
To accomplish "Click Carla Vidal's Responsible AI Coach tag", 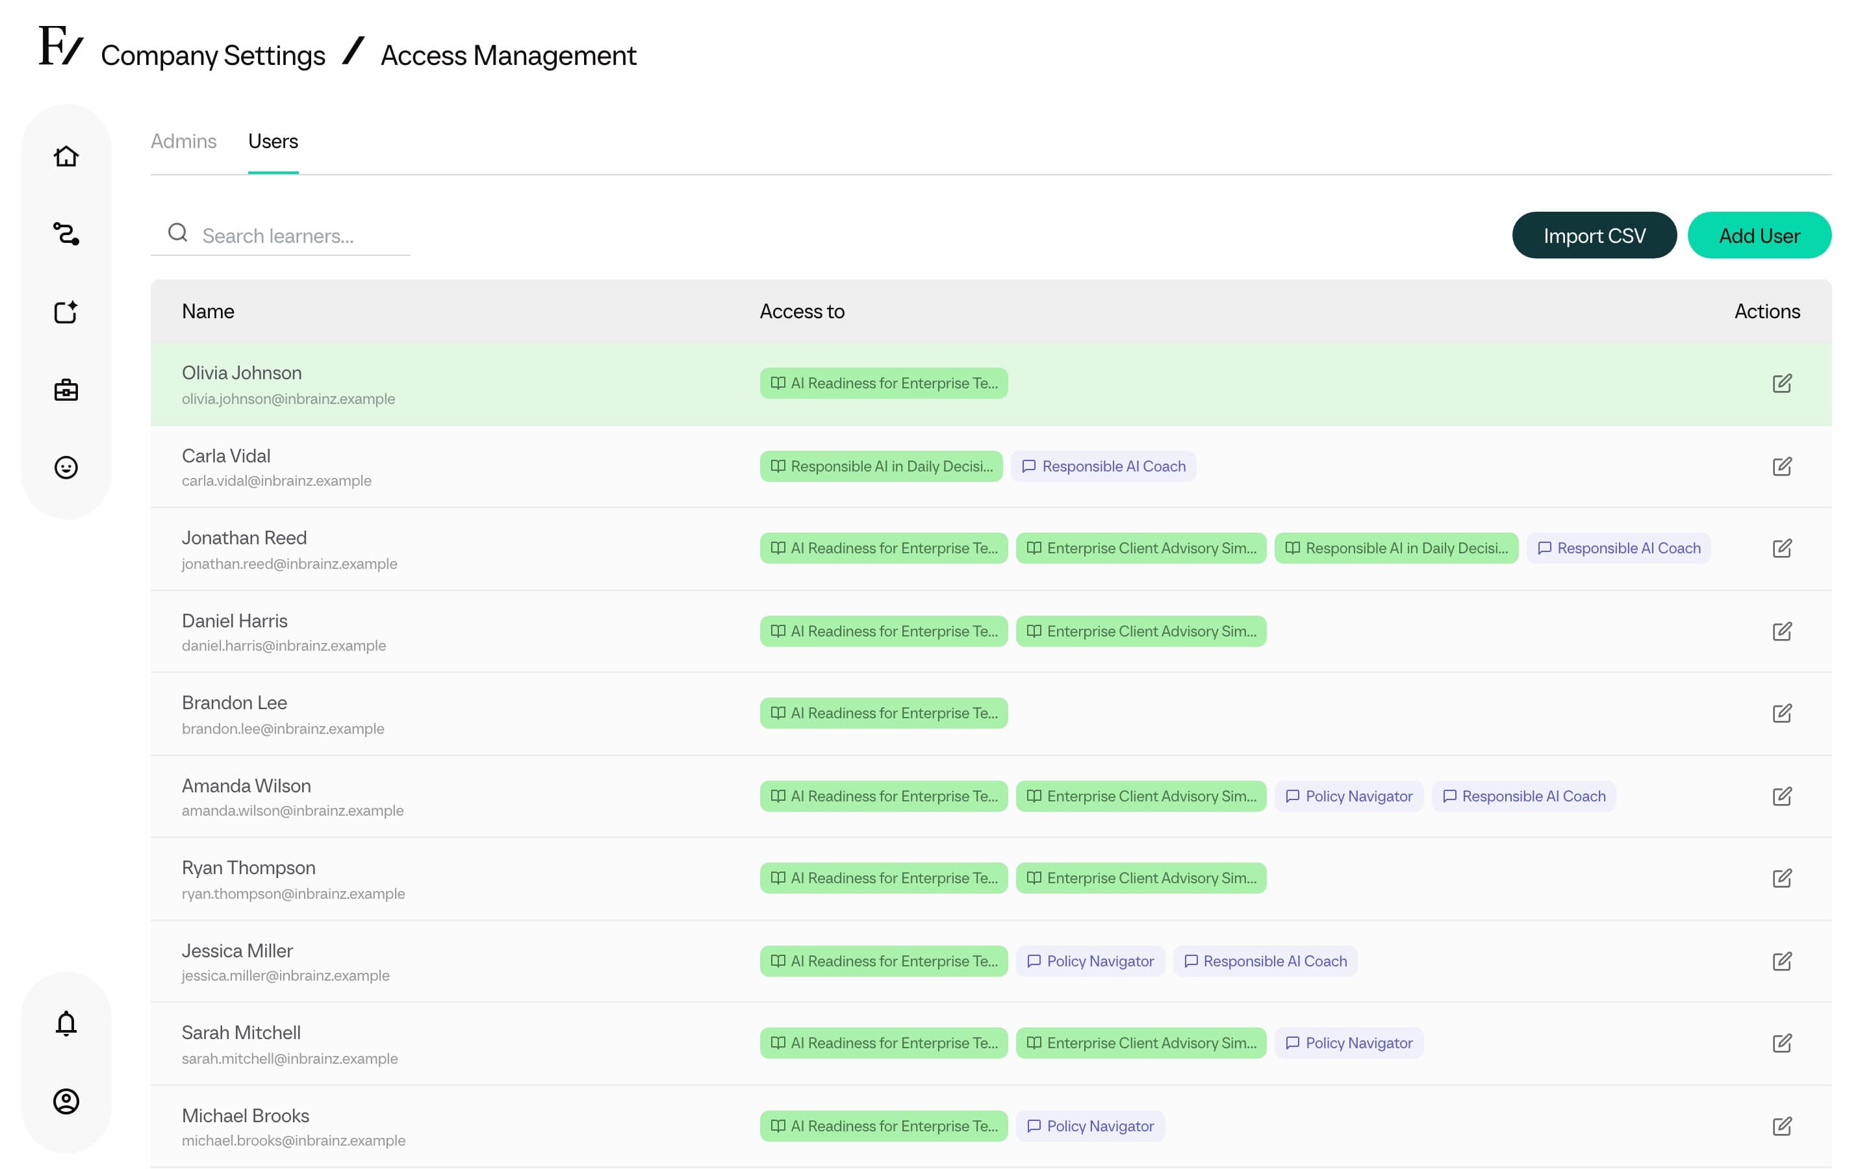I will [x=1103, y=466].
